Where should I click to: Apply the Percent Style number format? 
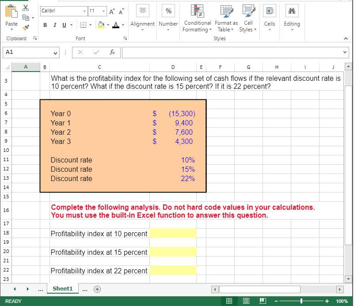(x=168, y=10)
